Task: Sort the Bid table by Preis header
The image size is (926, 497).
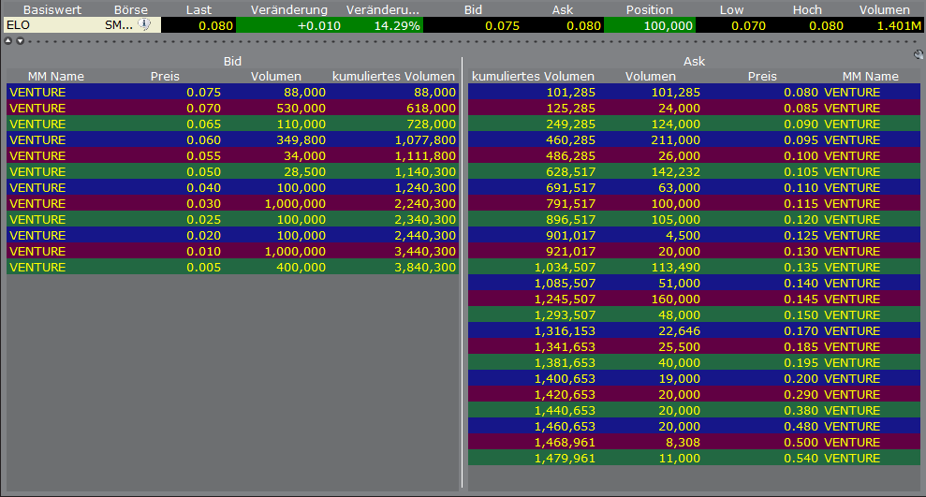Action: [x=165, y=77]
